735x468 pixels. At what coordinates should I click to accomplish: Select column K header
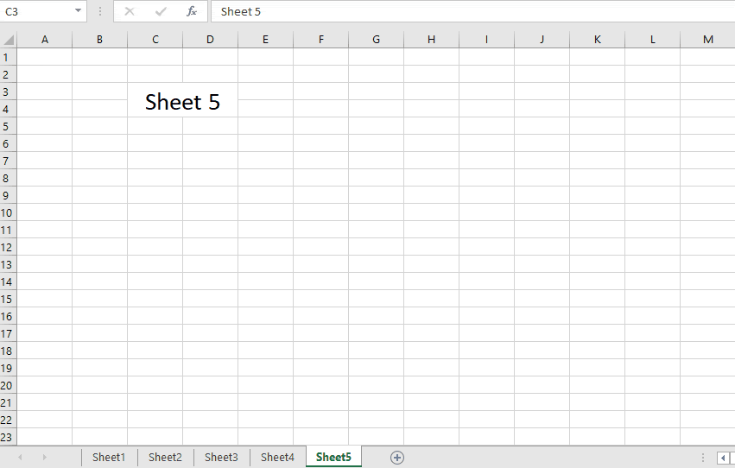pos(597,40)
